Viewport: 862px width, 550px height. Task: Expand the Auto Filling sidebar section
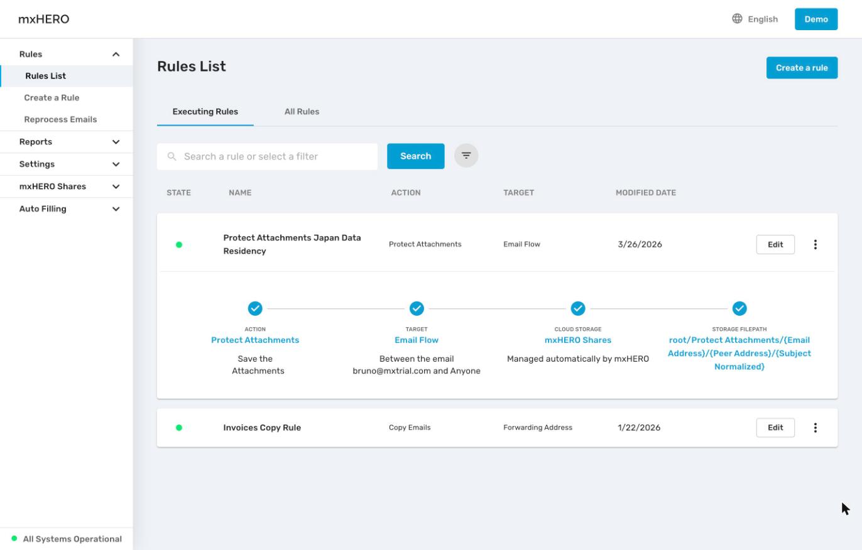tap(116, 209)
